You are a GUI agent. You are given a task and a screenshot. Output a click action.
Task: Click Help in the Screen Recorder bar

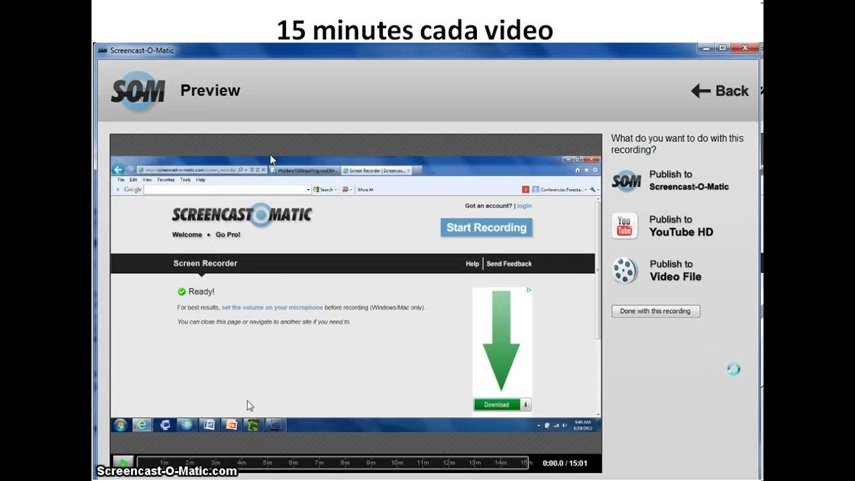[x=472, y=264]
